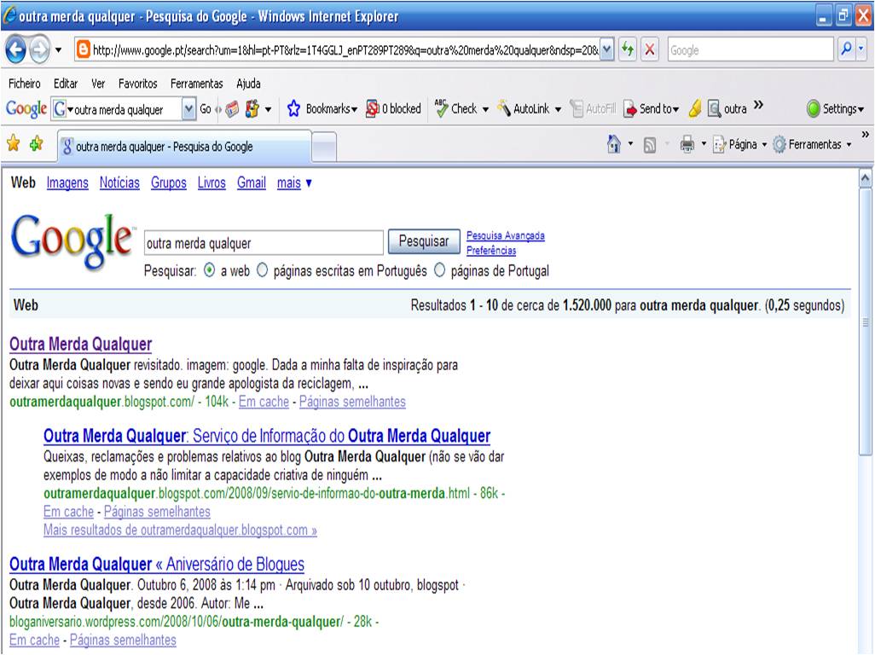Click the magnifier search icon

tap(846, 49)
